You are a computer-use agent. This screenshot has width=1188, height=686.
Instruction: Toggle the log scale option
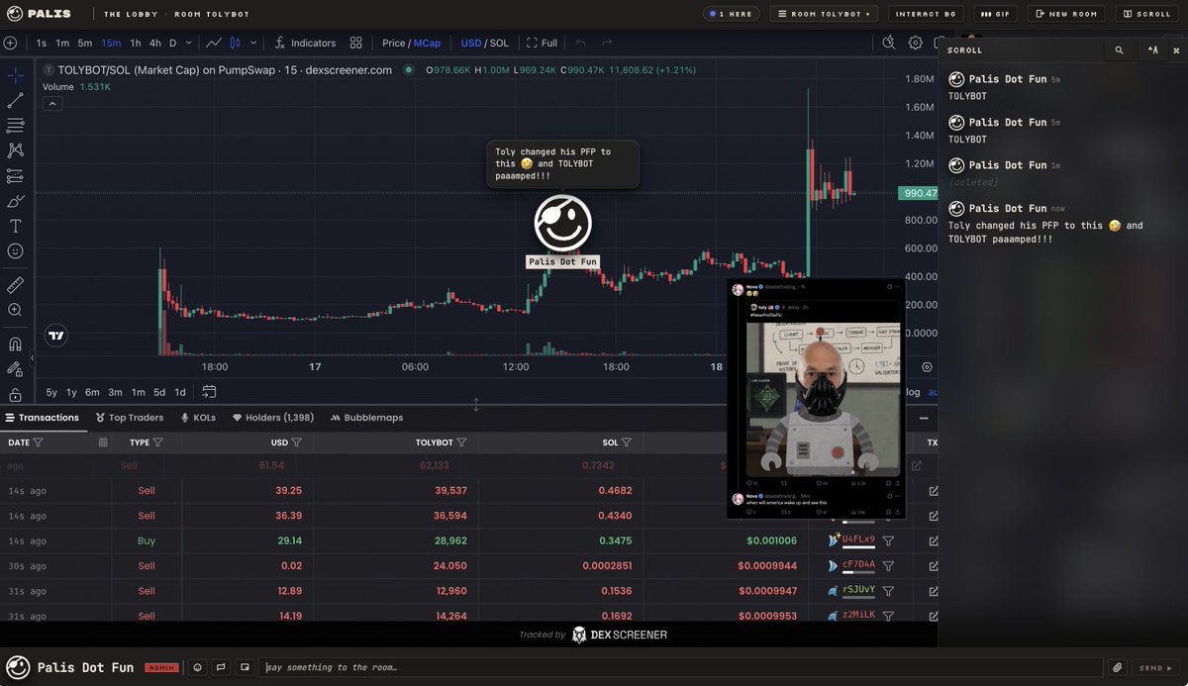point(912,392)
